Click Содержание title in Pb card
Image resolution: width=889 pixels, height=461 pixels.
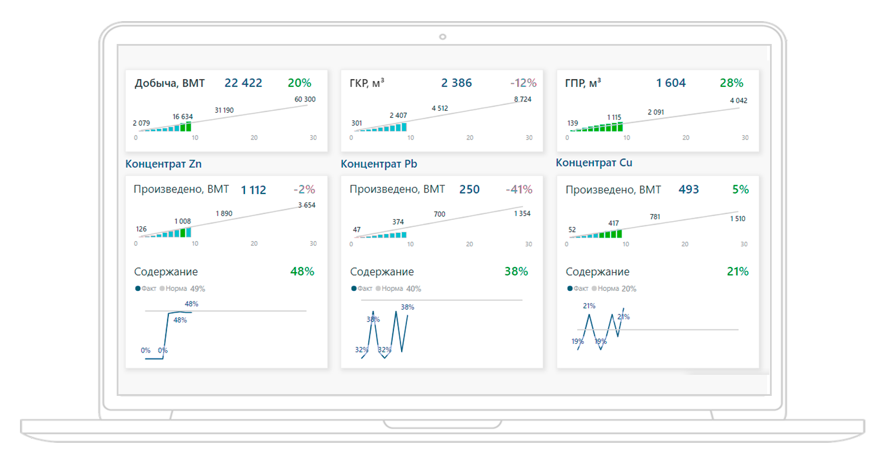click(382, 272)
